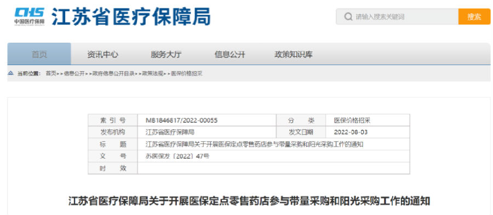Open the 服务大厅 navigation tab

[x=166, y=54]
